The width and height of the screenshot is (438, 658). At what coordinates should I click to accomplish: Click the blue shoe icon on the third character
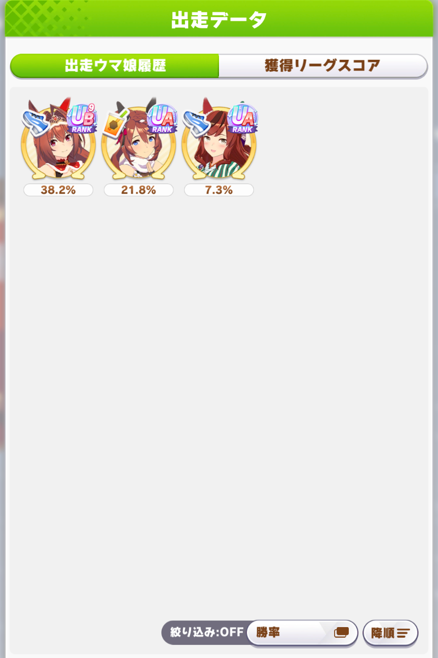tap(196, 120)
